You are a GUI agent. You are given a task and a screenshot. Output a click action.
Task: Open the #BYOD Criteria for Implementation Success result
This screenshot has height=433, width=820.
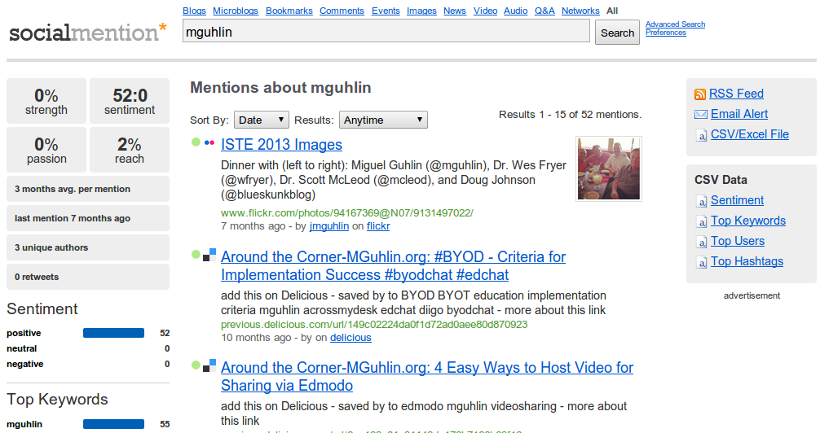(x=393, y=266)
